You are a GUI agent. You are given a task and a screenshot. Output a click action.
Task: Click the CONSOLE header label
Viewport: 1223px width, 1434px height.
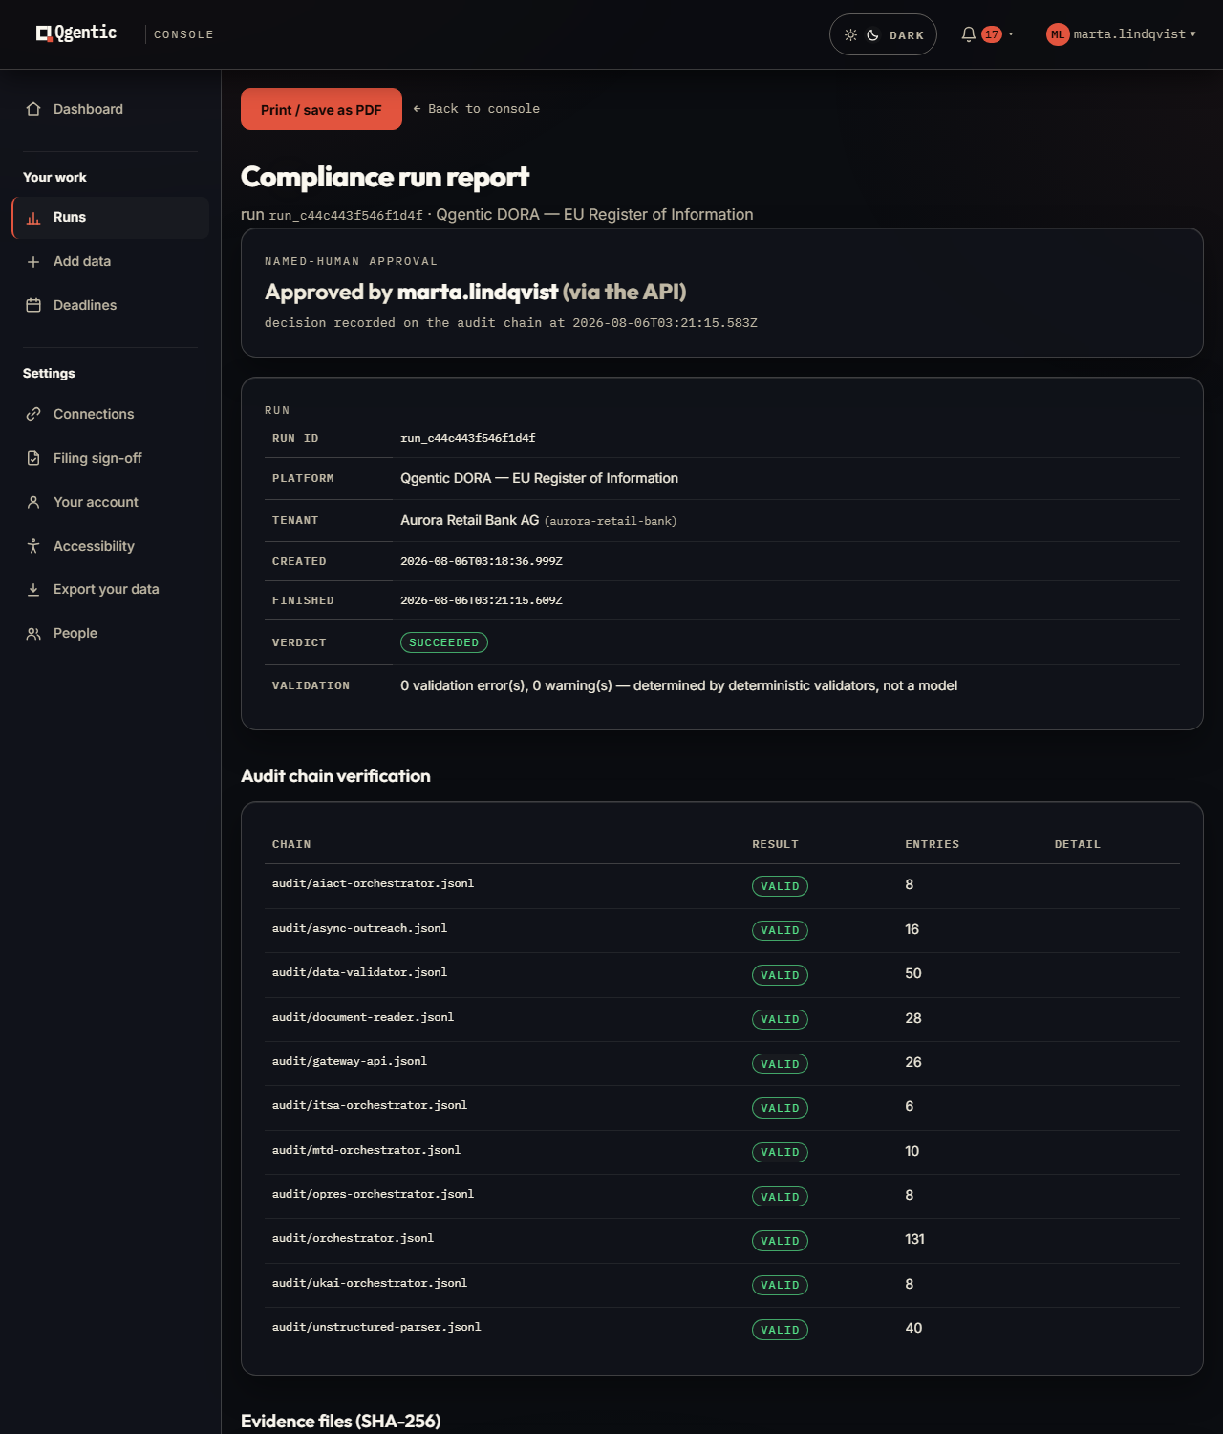(183, 34)
